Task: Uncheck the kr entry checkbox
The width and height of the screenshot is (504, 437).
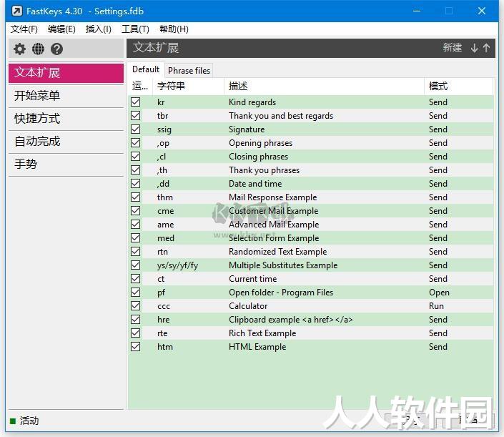Action: tap(136, 102)
